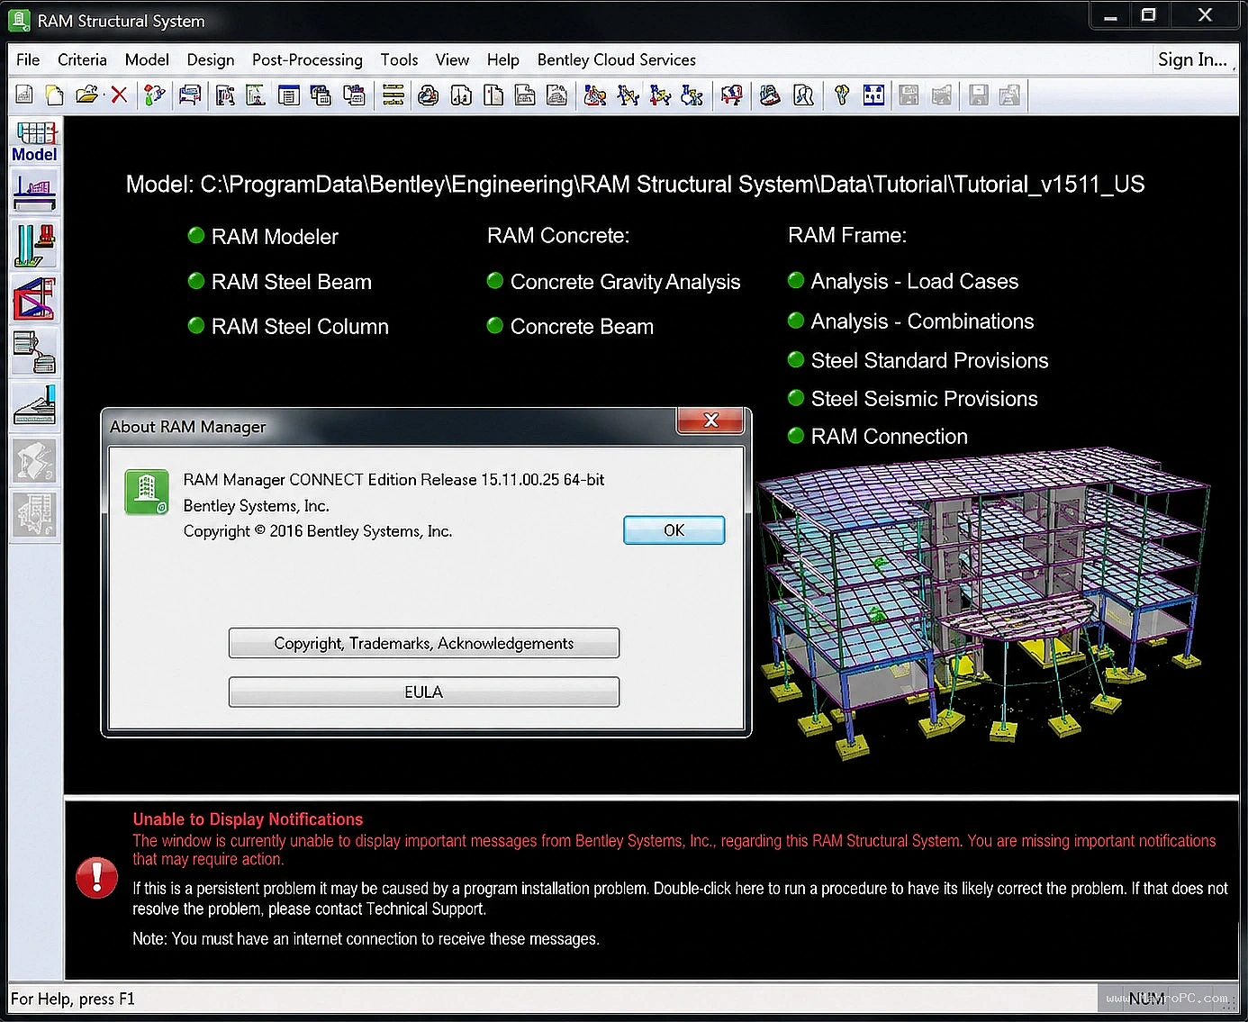The height and width of the screenshot is (1022, 1248).
Task: Launch the RAM Steel Beam module sidebar icon
Action: [35, 192]
